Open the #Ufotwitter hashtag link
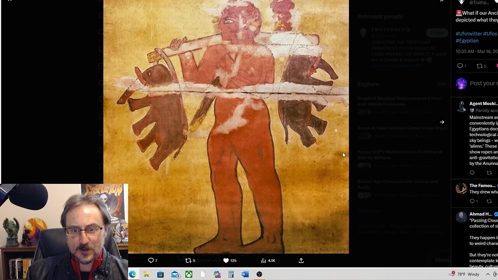This screenshot has height=280, width=498. point(469,34)
